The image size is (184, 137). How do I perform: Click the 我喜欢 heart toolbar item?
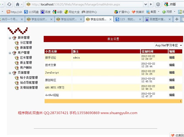pyautogui.click(x=138, y=12)
